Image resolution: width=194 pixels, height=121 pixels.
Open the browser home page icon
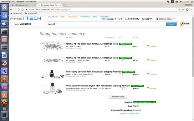coord(23,9)
